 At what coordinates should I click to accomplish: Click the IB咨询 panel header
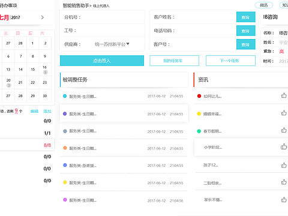point(271,17)
